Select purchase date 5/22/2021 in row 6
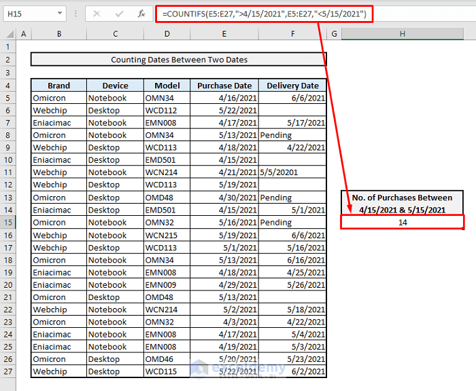This screenshot has width=476, height=391. (x=224, y=111)
